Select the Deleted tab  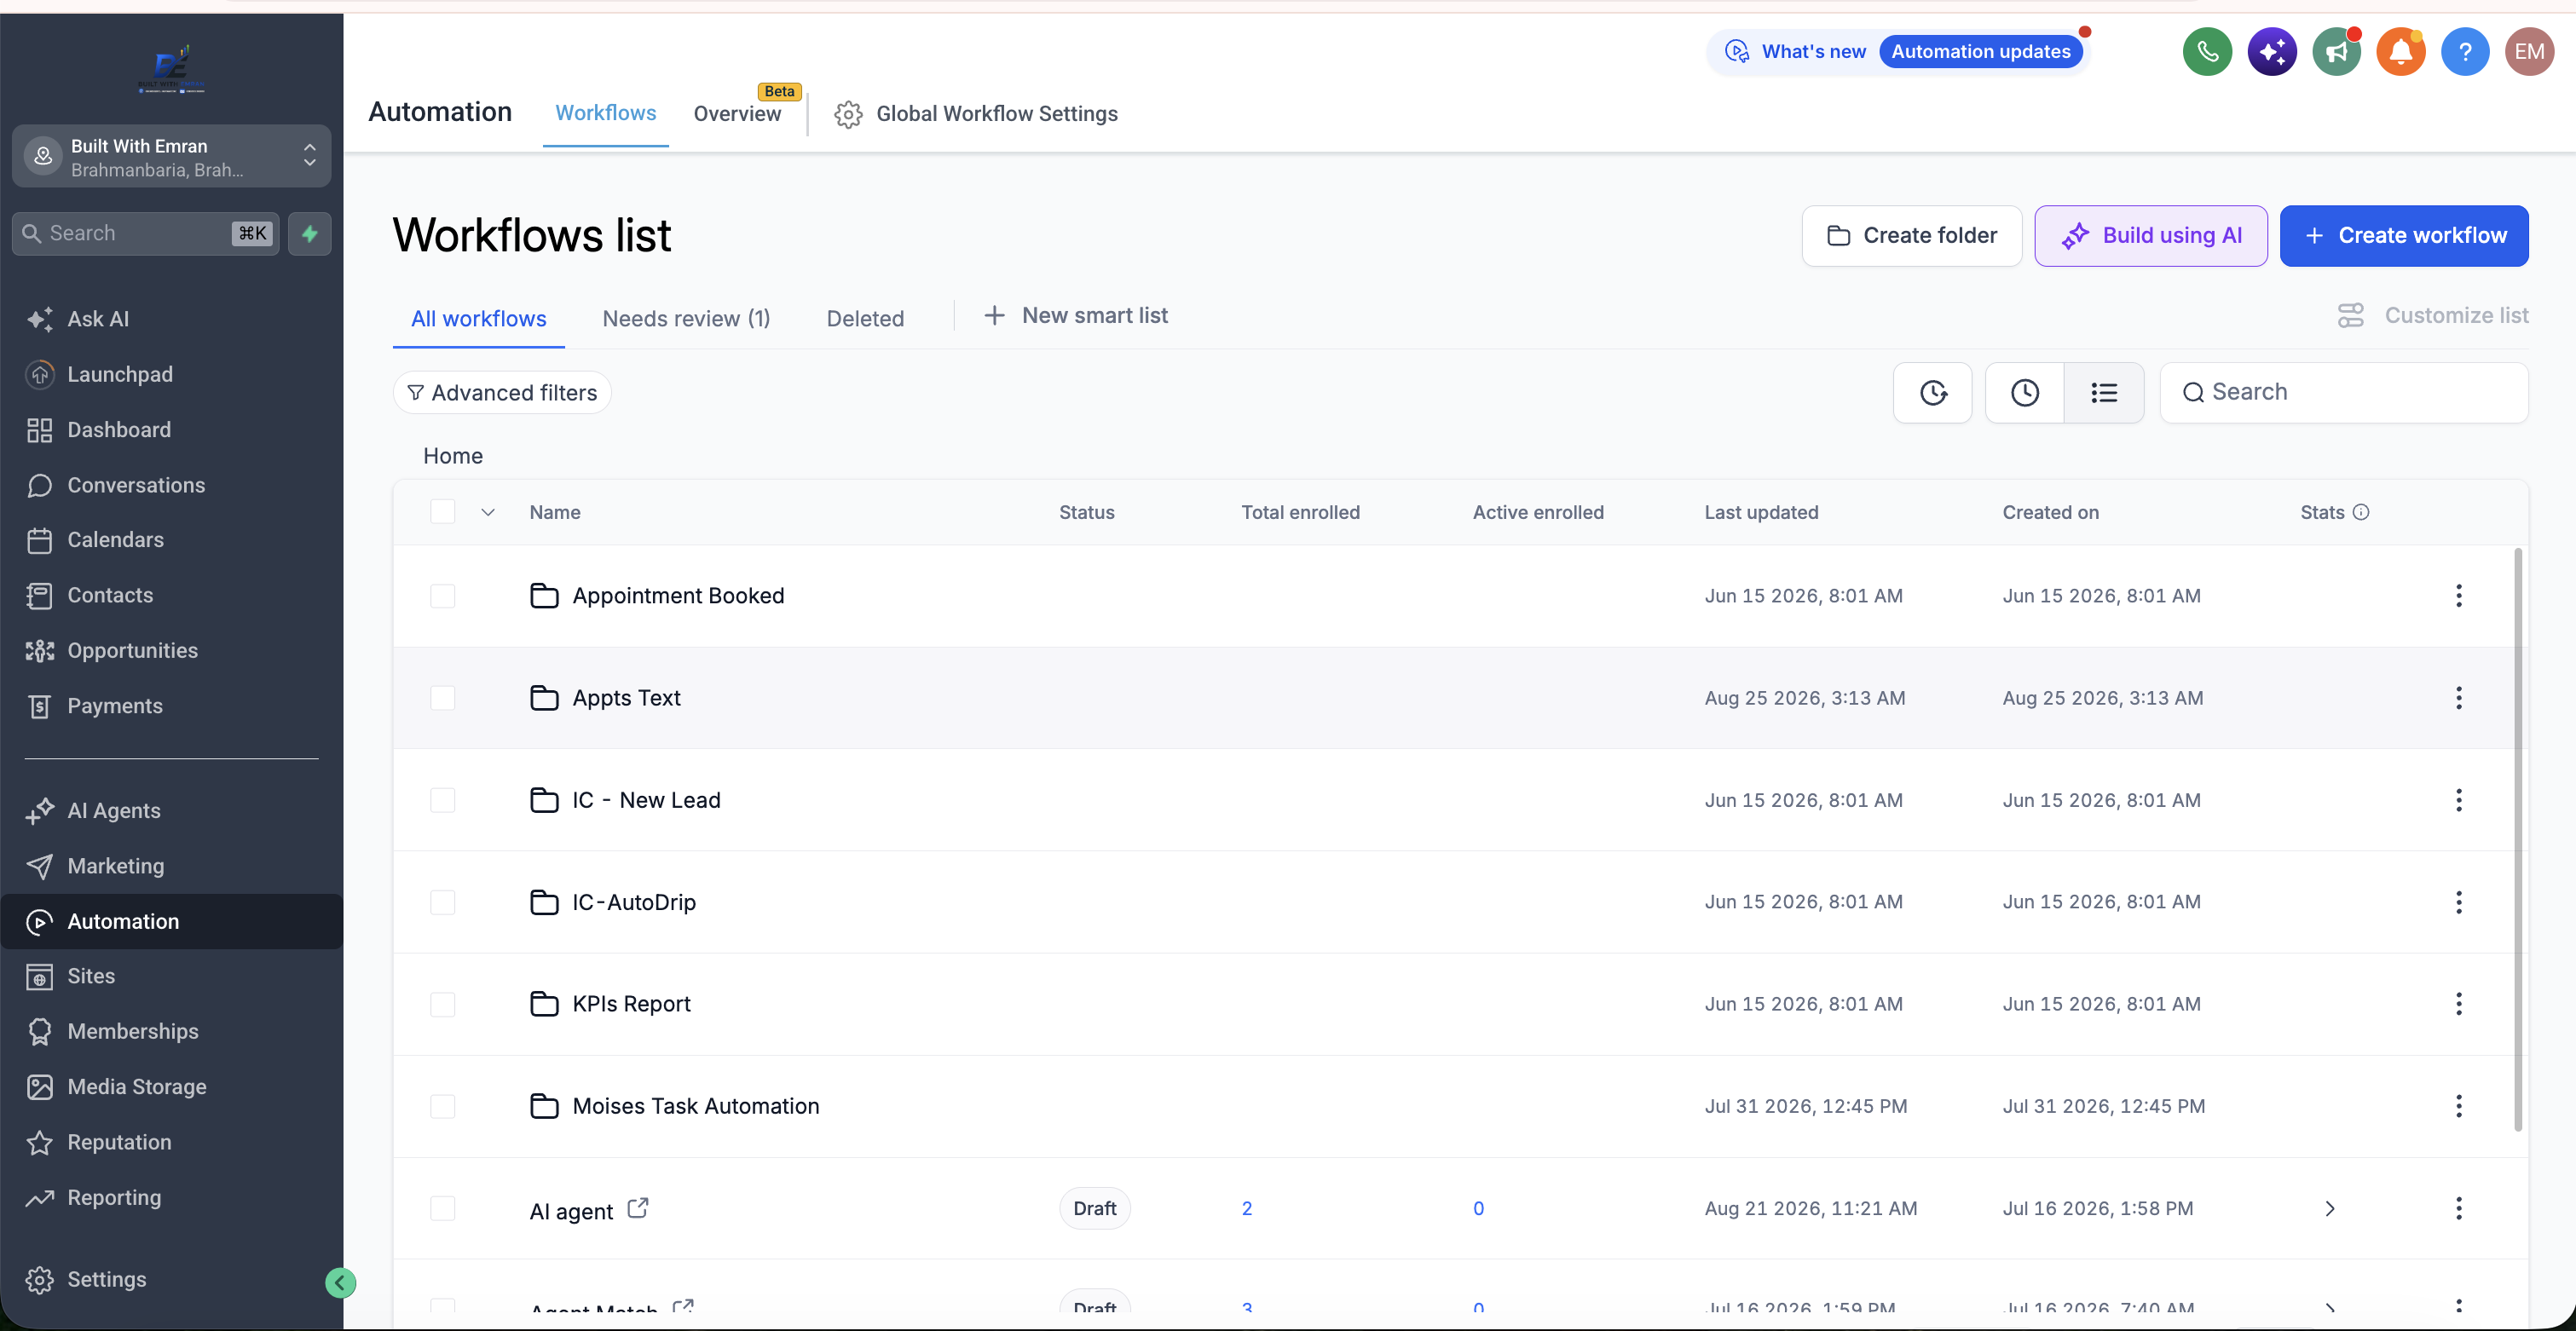[x=865, y=319]
